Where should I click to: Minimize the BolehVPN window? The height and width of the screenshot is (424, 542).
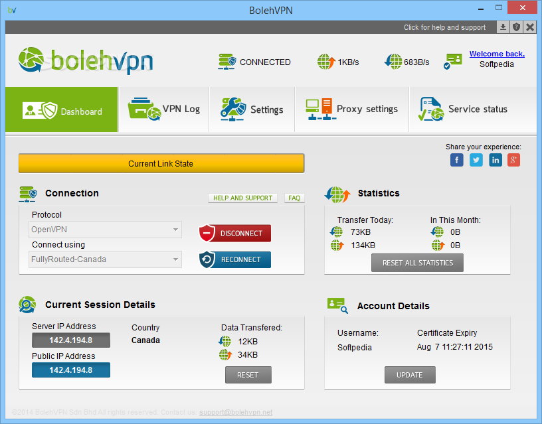point(480,9)
